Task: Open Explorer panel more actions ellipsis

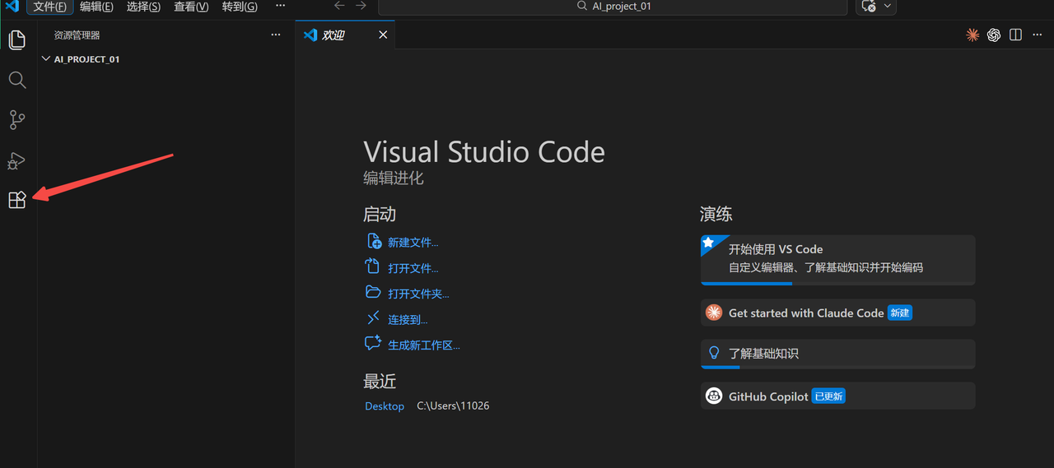Action: [276, 35]
